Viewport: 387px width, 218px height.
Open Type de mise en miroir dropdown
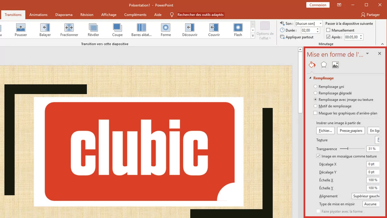371,204
